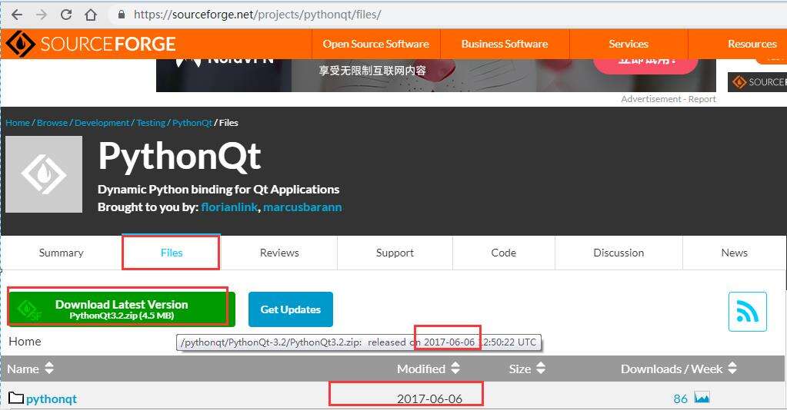
Task: Click the Get Updates button
Action: [291, 309]
